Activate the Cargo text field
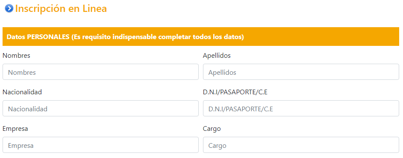The height and width of the screenshot is (158, 403). pyautogui.click(x=301, y=145)
